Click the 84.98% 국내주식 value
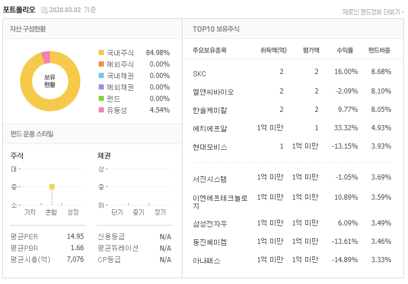The width and height of the screenshot is (408, 284). click(158, 53)
